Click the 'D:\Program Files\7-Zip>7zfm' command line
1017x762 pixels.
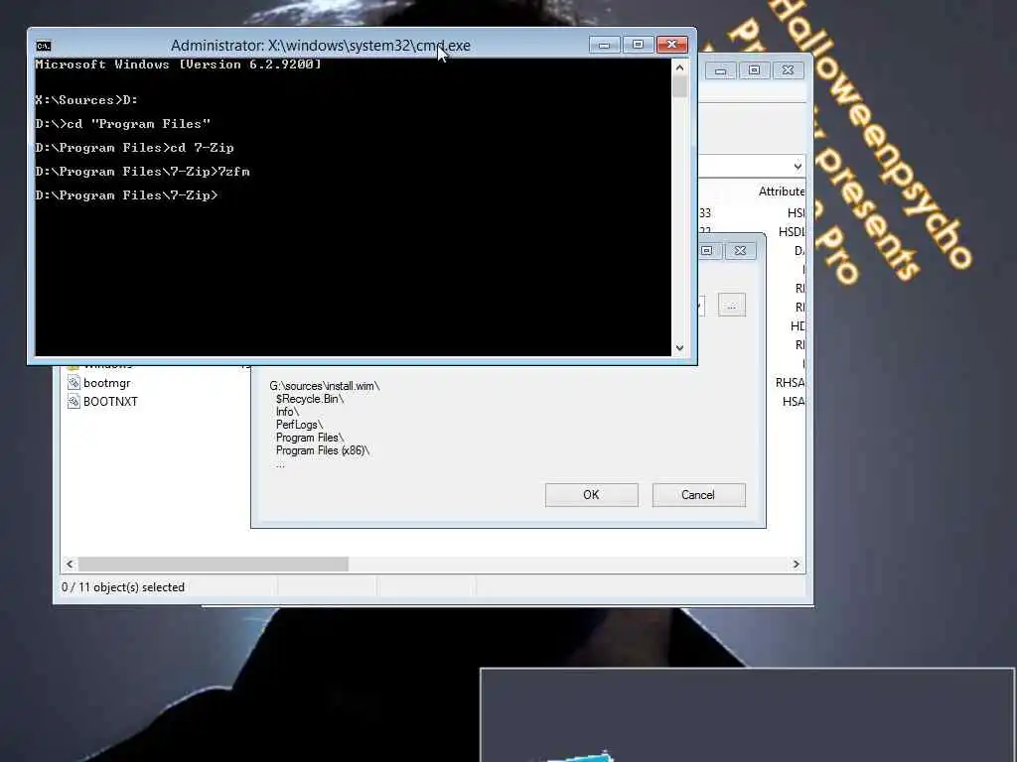142,172
